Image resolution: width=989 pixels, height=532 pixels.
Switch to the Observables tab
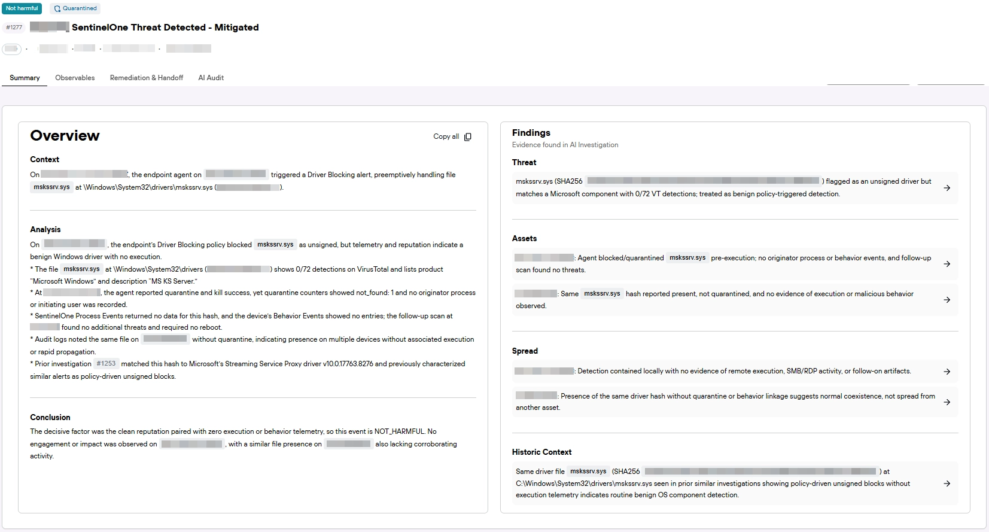tap(75, 78)
